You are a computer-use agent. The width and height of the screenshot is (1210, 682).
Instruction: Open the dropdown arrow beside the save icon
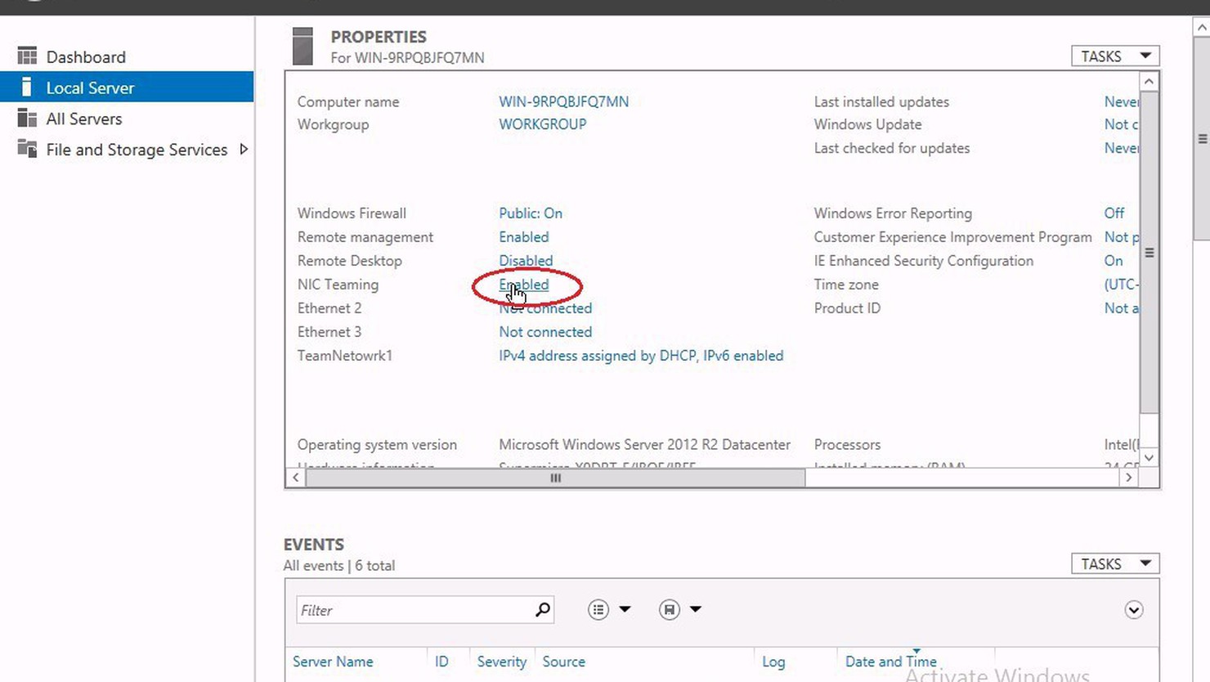(696, 609)
